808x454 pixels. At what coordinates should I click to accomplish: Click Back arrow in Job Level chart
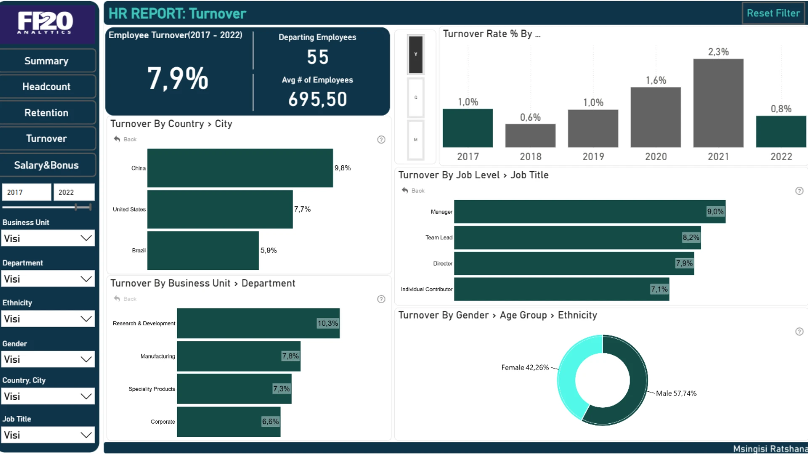pyautogui.click(x=405, y=190)
